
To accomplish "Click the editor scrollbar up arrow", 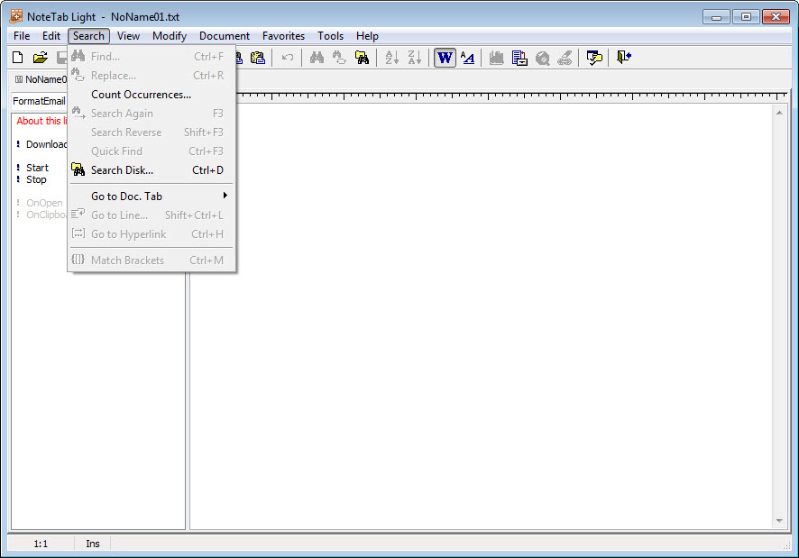I will pyautogui.click(x=779, y=112).
